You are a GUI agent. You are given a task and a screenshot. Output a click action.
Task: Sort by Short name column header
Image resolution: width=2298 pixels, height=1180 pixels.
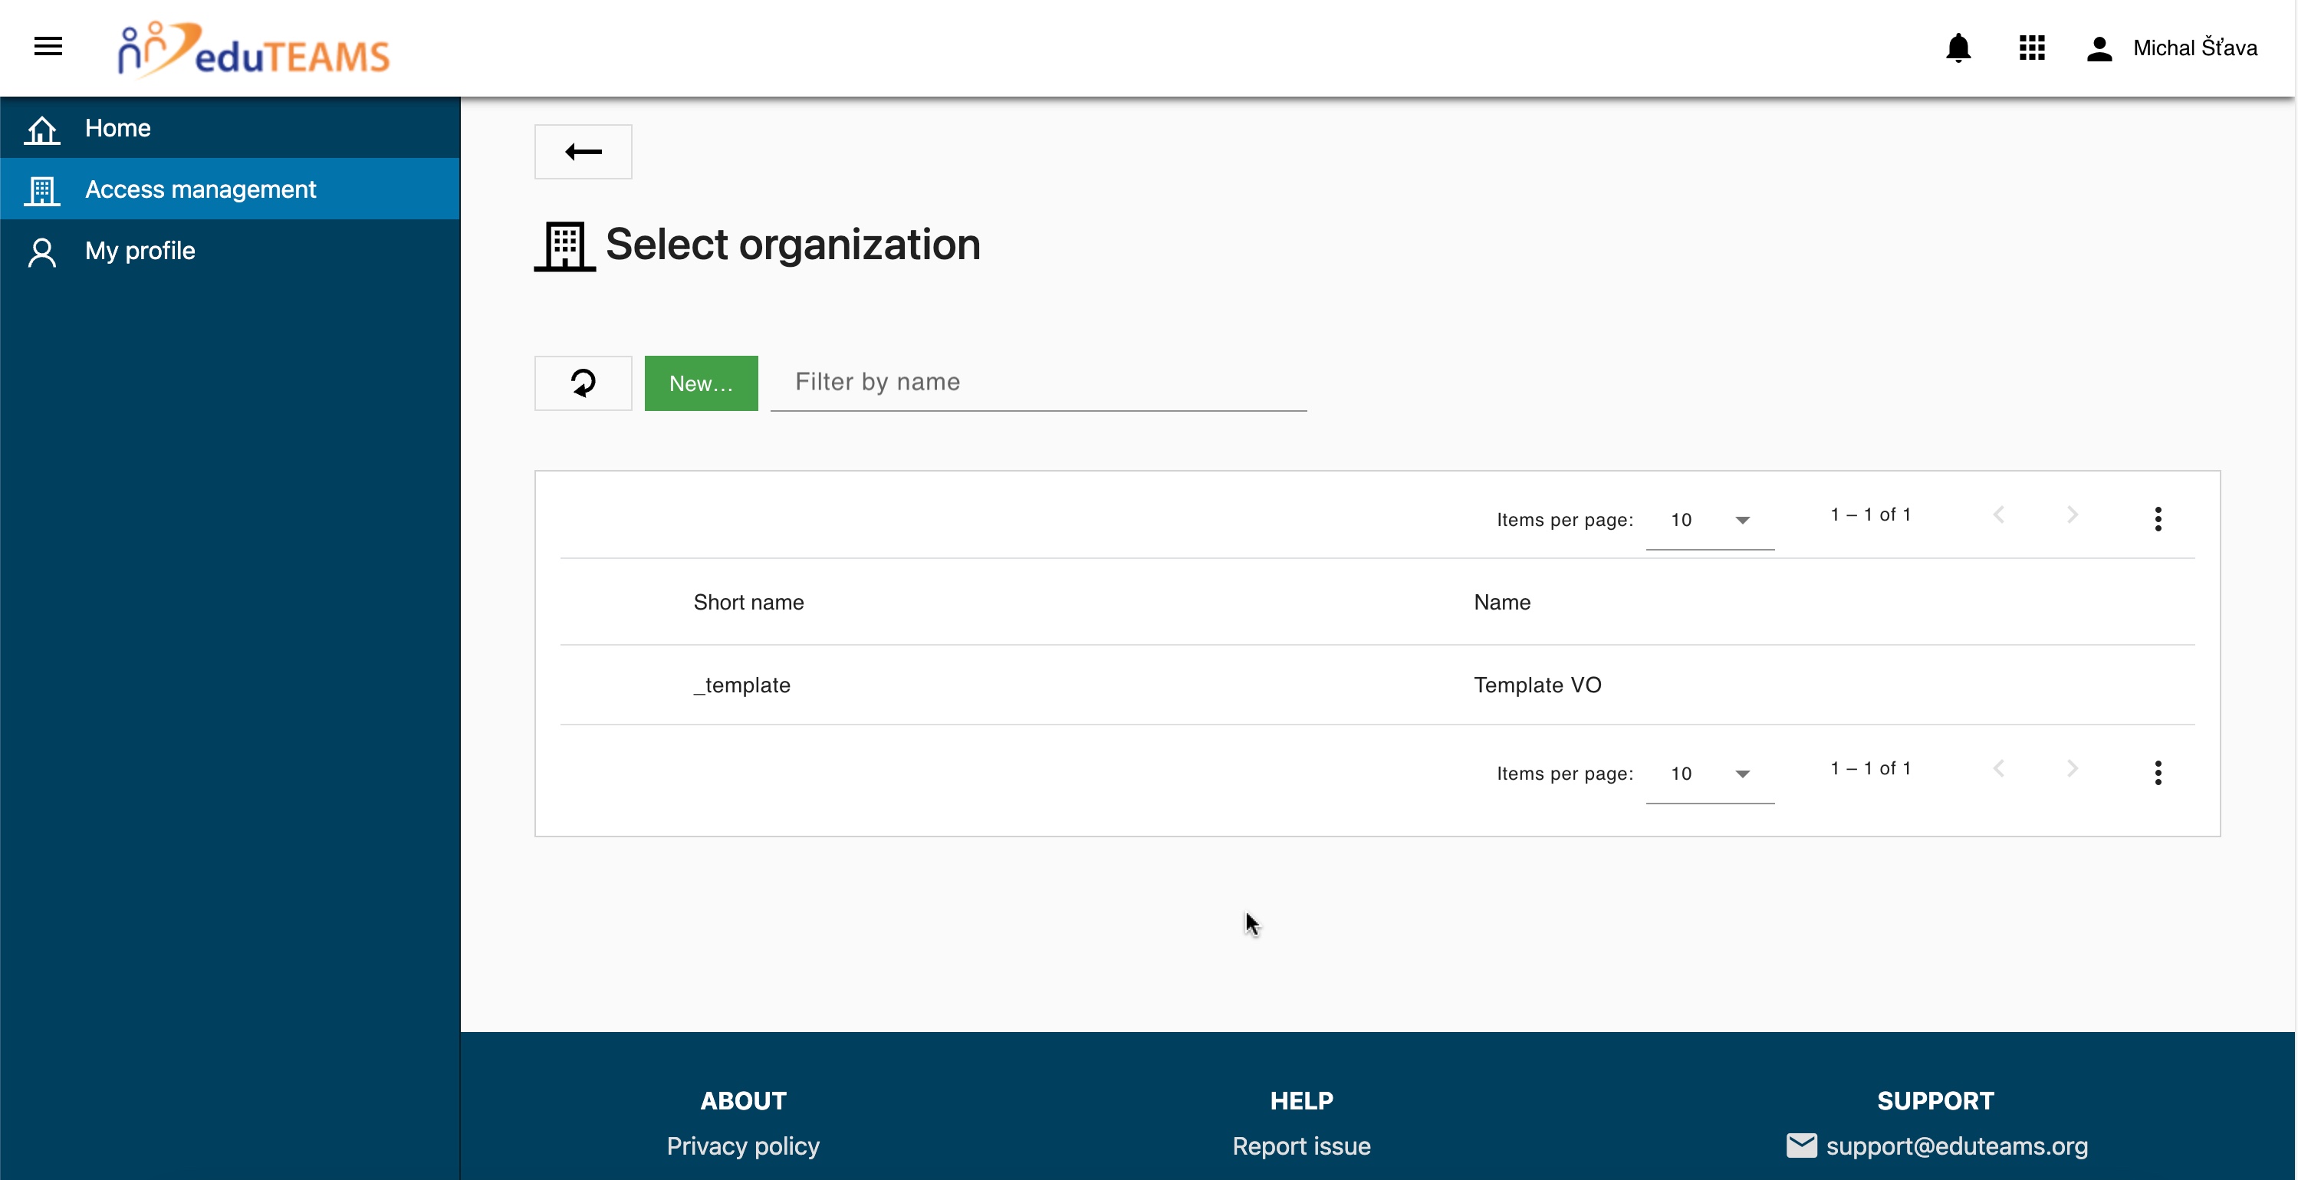coord(748,602)
